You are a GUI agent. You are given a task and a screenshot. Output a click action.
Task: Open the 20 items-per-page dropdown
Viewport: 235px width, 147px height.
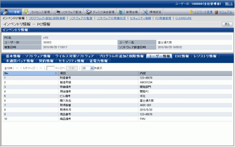pos(88,68)
